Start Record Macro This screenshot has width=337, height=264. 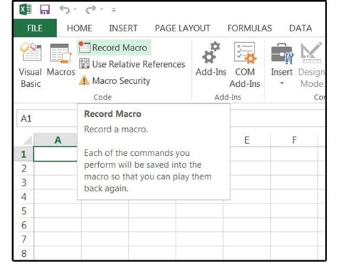114,48
